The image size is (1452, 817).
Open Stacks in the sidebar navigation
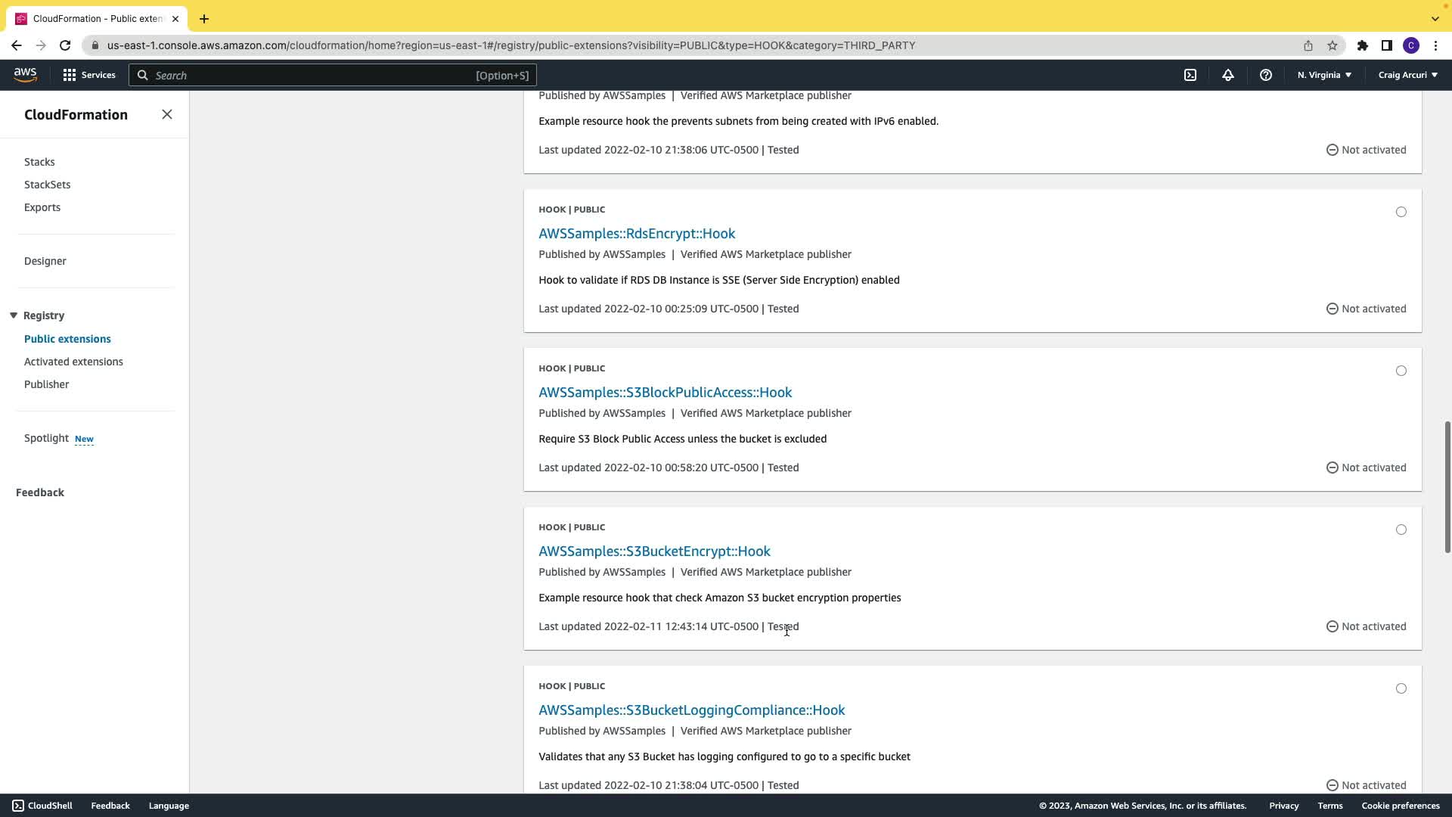tap(39, 162)
